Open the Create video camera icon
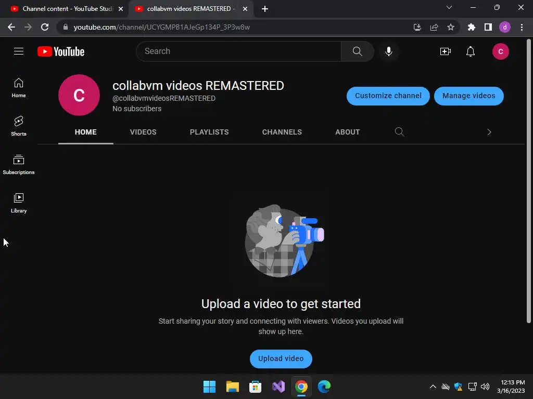 [446, 51]
